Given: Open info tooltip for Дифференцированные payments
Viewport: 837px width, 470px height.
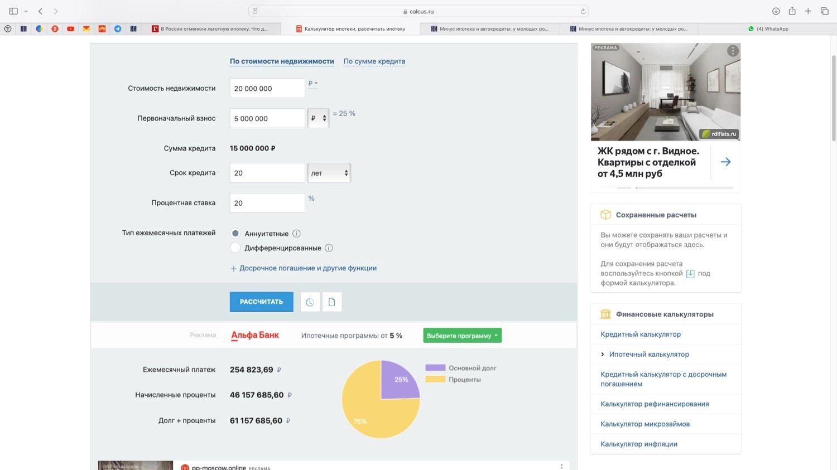Looking at the screenshot, I should pos(329,248).
